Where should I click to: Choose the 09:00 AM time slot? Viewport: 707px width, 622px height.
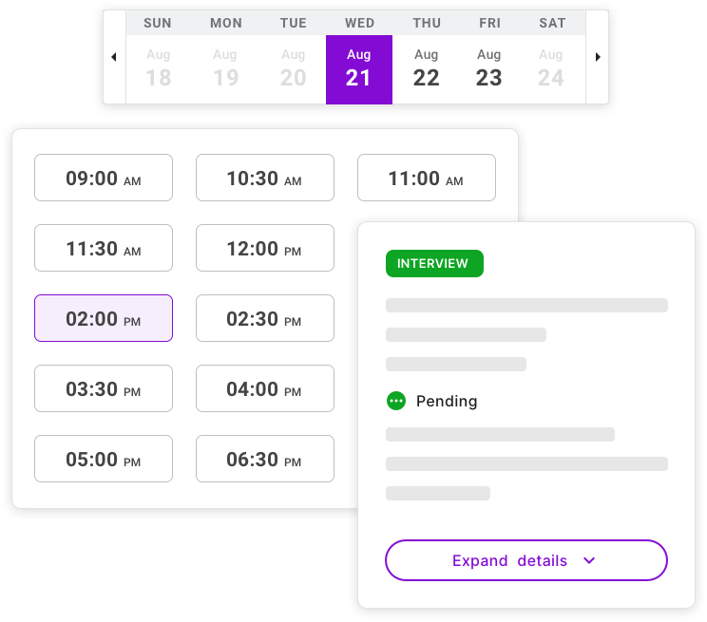coord(104,178)
